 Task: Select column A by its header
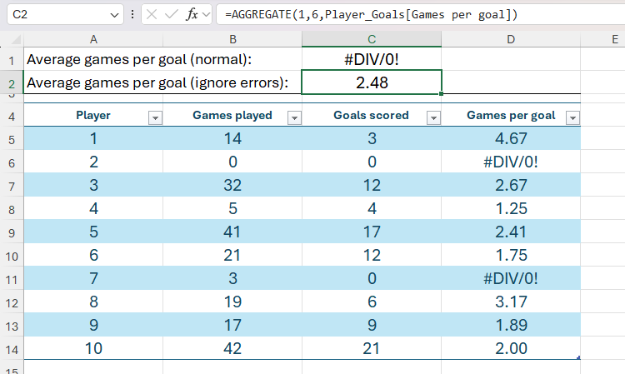tap(93, 39)
